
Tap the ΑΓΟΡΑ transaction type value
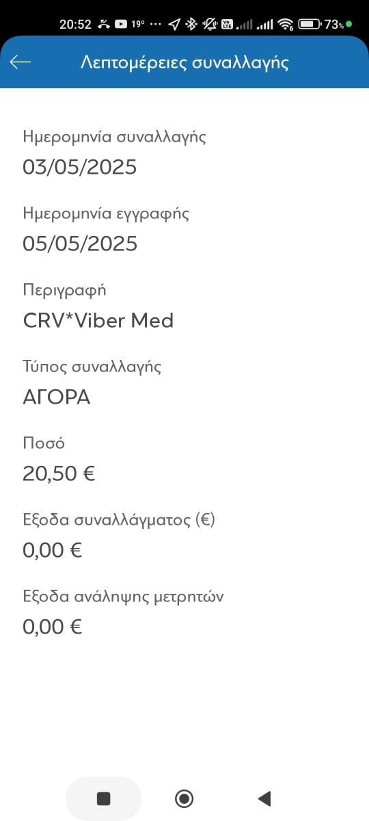pyautogui.click(x=57, y=397)
